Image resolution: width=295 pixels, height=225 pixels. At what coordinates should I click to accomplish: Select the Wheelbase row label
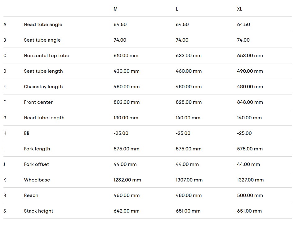37,180
